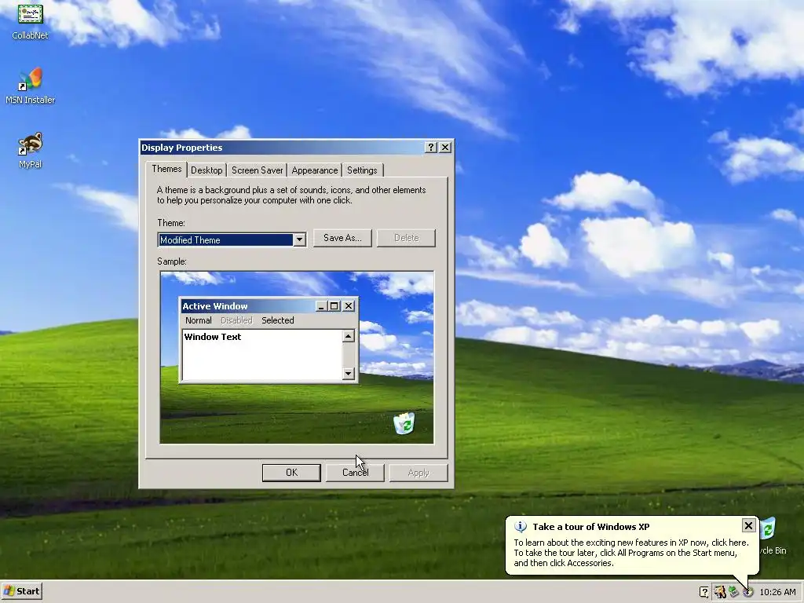Click the OK button
Screen dimensions: 804x603
click(x=291, y=473)
